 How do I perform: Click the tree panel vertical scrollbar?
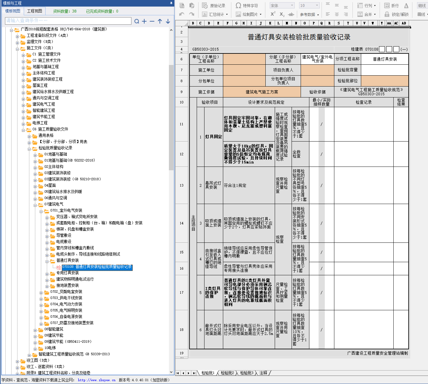tap(171, 117)
